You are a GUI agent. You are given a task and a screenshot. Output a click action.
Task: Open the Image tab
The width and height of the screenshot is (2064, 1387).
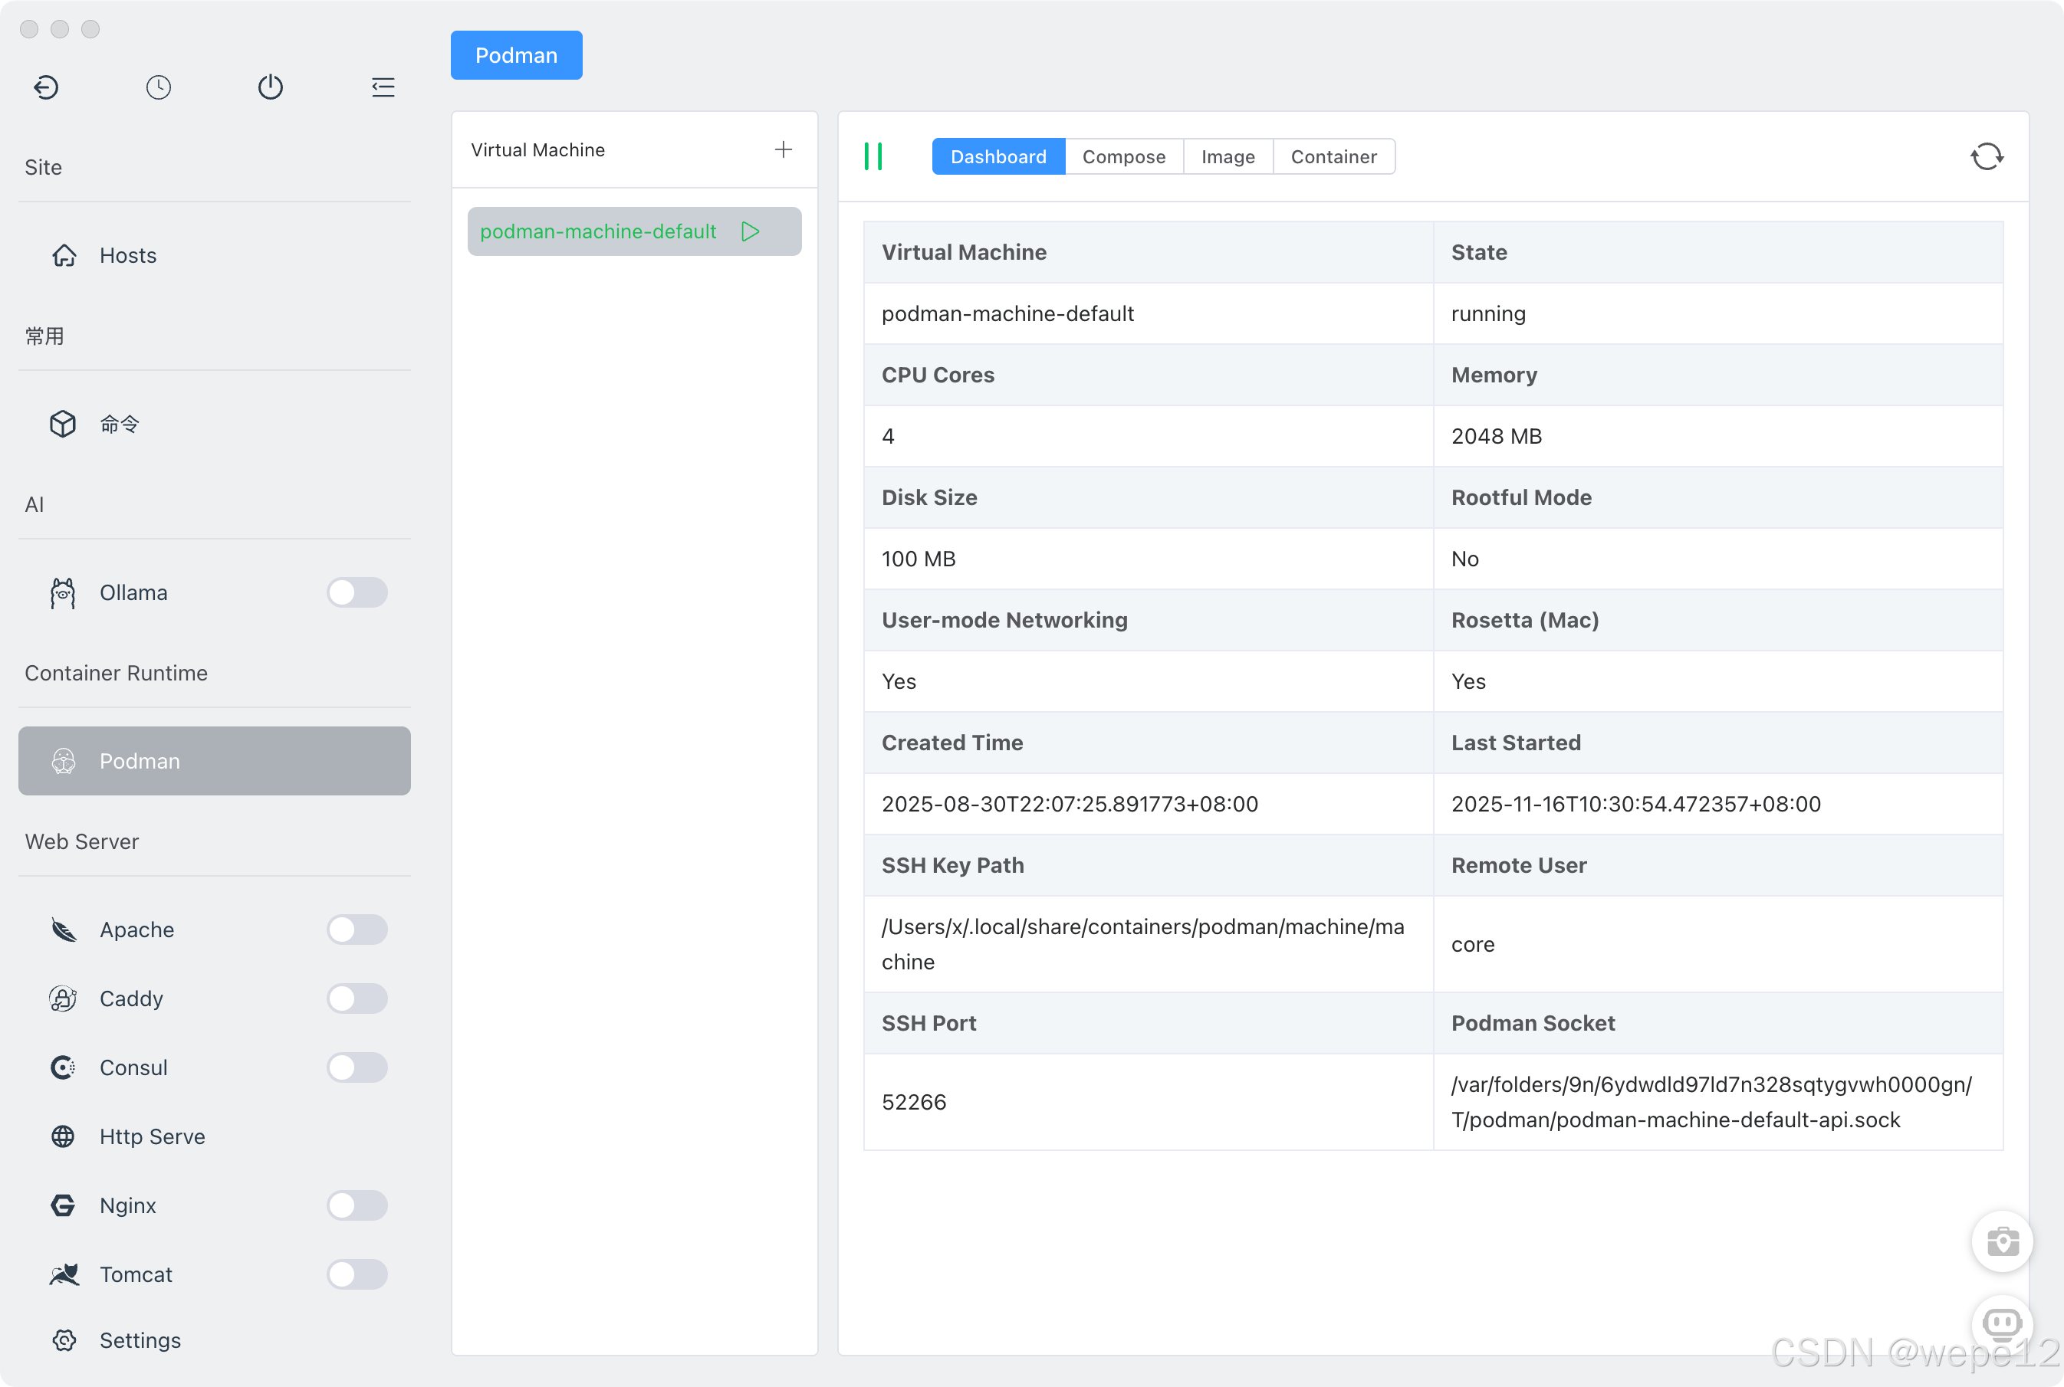click(1228, 156)
